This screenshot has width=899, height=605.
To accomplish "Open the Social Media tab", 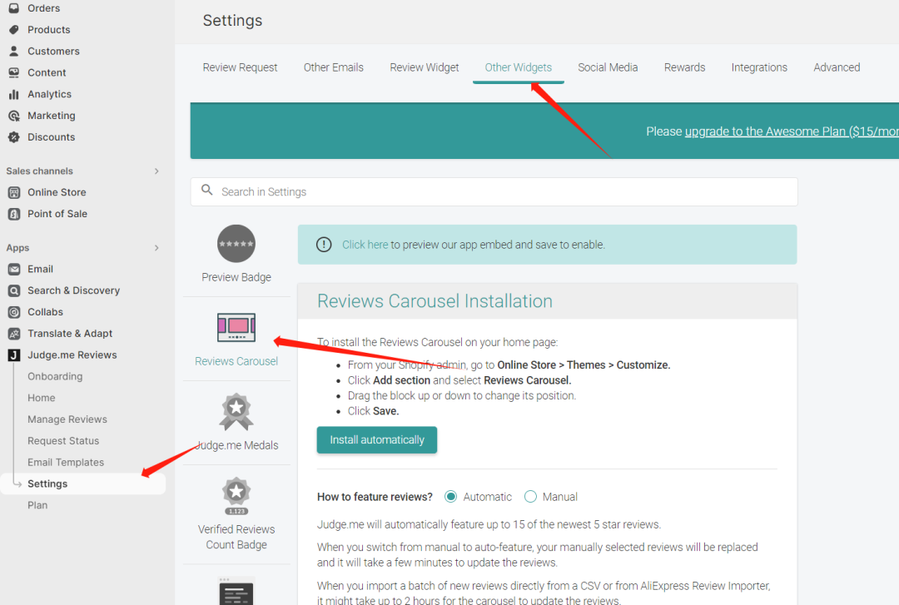I will tap(608, 67).
